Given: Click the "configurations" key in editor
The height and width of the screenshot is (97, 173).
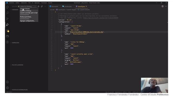Looking at the screenshot, I should (x=64, y=22).
